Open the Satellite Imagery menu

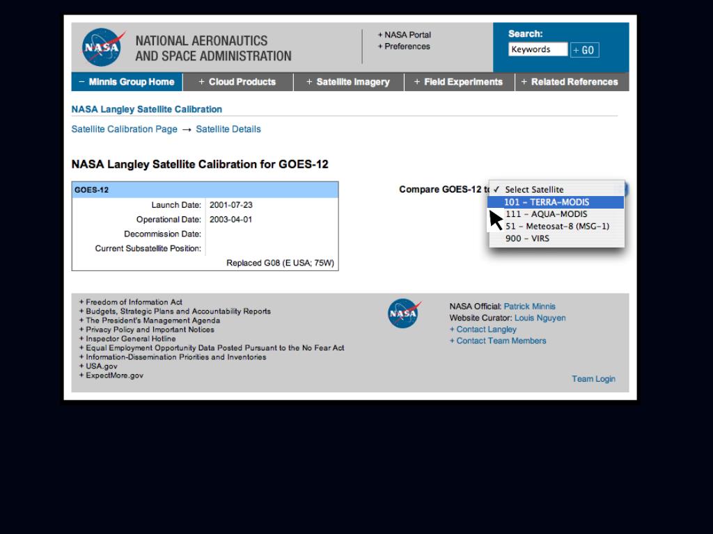(349, 82)
